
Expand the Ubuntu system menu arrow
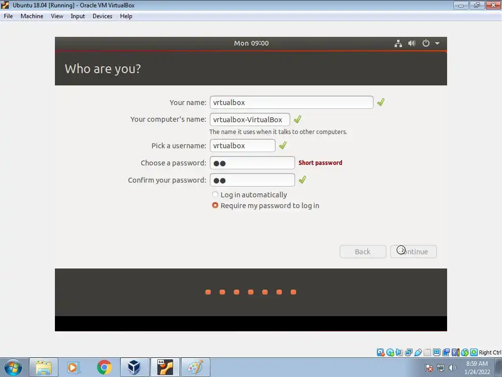coord(437,43)
